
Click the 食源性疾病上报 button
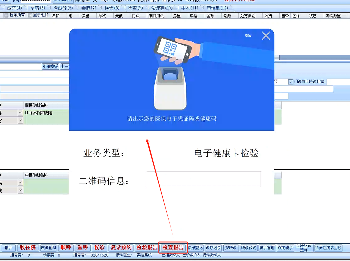tap(328, 248)
